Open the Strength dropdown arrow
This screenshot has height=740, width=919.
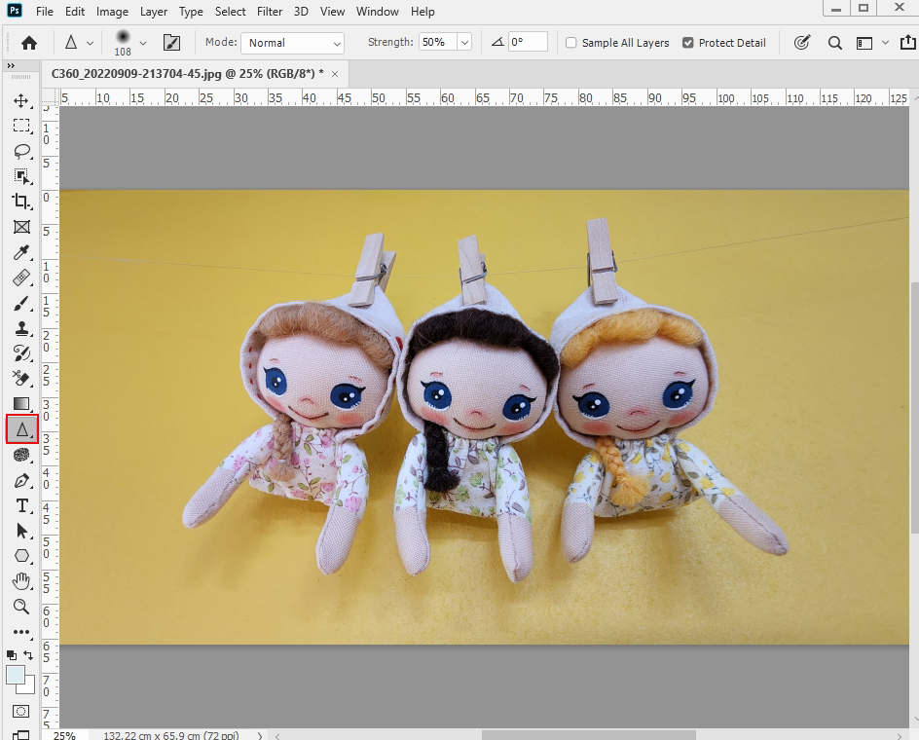click(464, 42)
